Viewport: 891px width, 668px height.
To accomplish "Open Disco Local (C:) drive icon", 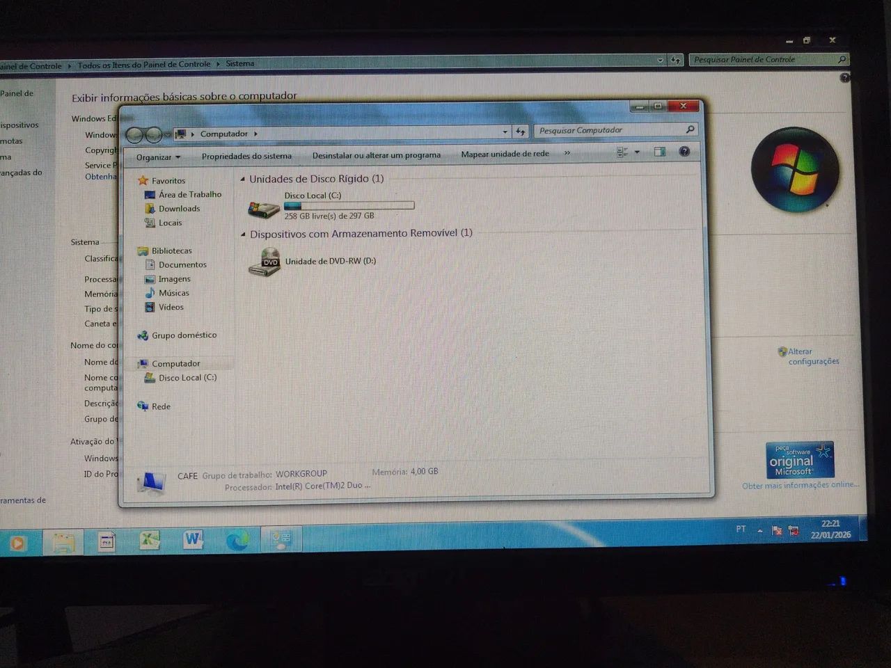I will tap(263, 207).
